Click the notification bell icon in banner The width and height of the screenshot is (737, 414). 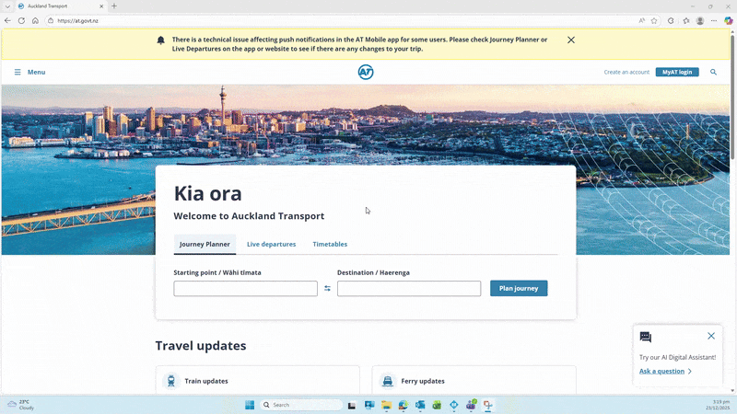tap(161, 40)
